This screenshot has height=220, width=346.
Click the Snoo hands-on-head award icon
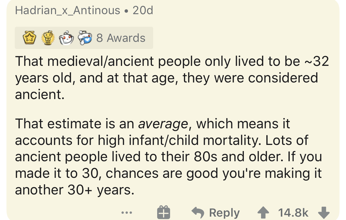[66, 38]
